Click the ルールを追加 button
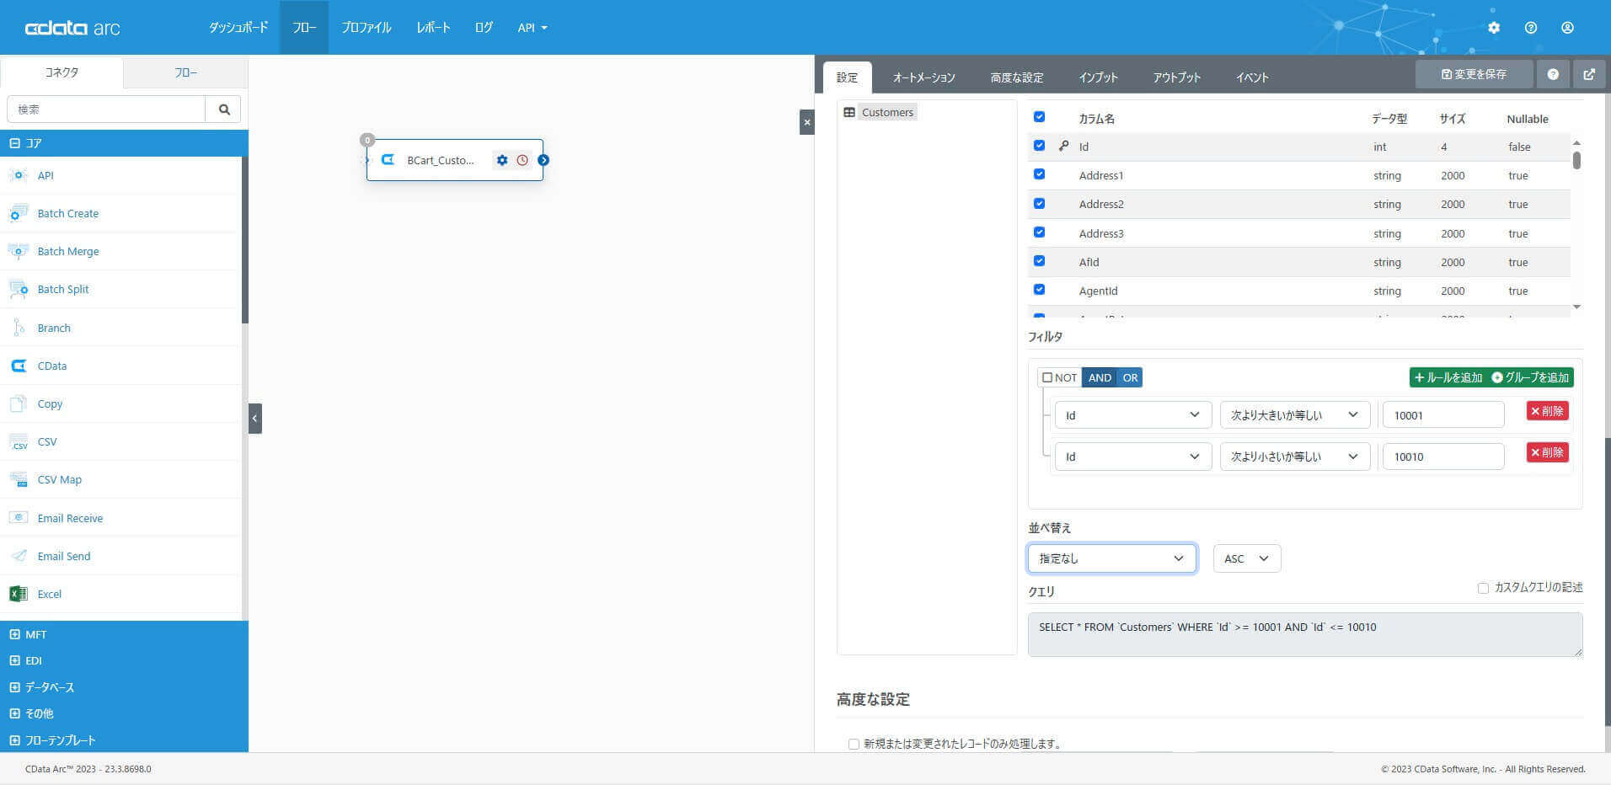This screenshot has height=785, width=1611. 1448,377
